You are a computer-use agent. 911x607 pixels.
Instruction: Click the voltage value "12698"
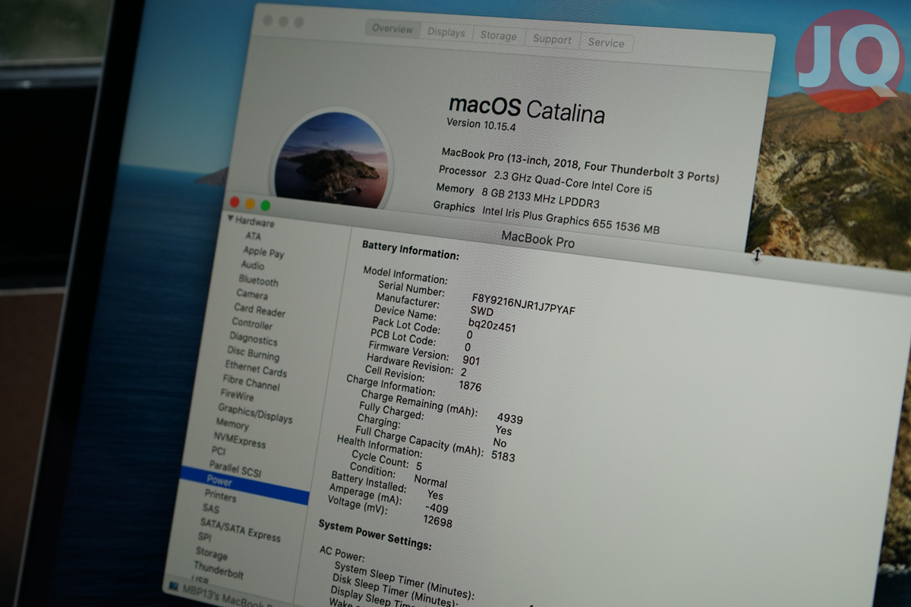click(x=437, y=522)
